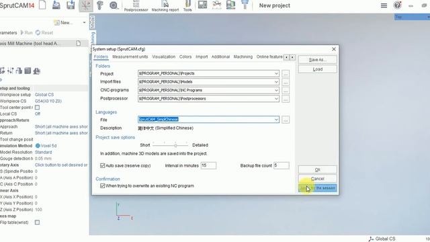This screenshot has height=242, width=430.
Task: Click the Model Resolution value Standard
Action: 43,153
